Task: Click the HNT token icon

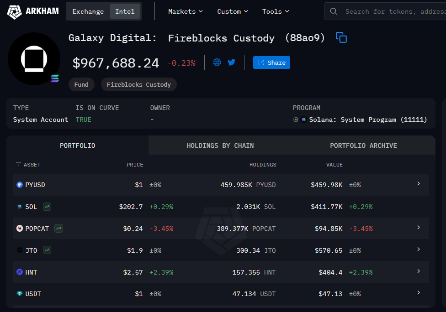Action: pos(20,272)
